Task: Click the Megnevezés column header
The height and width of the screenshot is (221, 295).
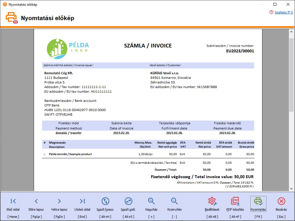Action: point(57,143)
